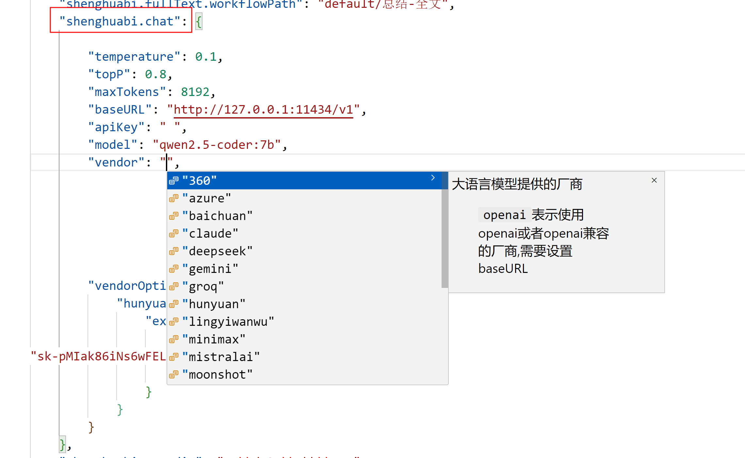Collapse details using the chevron on "360" row
The width and height of the screenshot is (745, 458).
pyautogui.click(x=433, y=178)
